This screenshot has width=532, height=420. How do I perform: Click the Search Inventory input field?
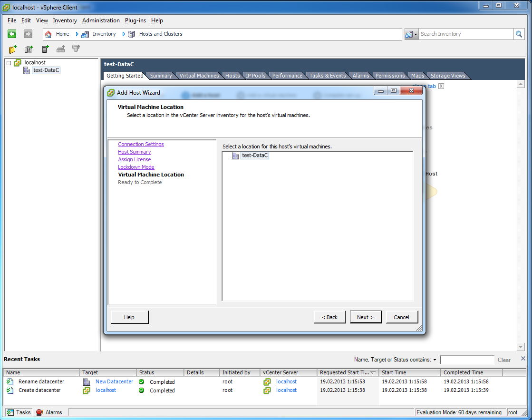(x=466, y=34)
